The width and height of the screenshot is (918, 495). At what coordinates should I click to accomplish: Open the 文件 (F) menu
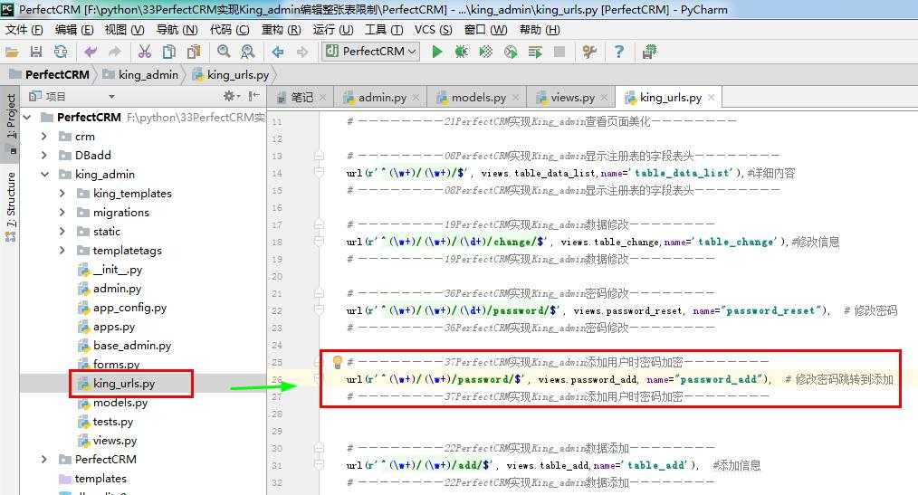click(24, 29)
